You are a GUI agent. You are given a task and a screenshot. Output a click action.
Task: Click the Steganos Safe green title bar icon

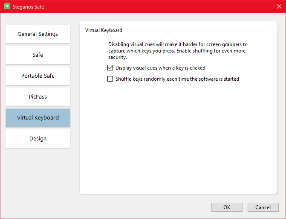point(7,7)
